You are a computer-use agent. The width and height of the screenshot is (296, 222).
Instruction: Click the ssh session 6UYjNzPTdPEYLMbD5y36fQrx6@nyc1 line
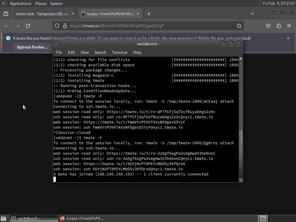point(118,169)
